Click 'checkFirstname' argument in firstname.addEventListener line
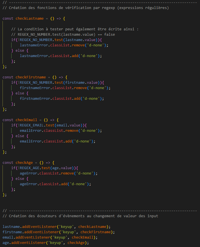Image resolution: width=200 pixels, height=247 pixels. pyautogui.click(x=96, y=232)
